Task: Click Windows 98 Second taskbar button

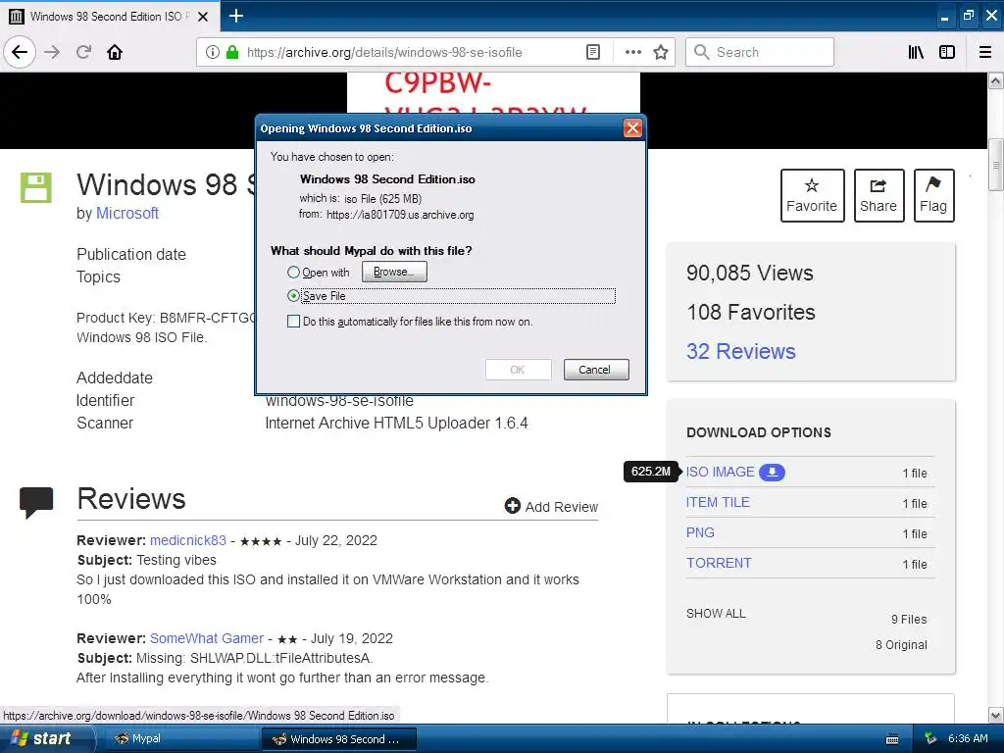Action: click(338, 739)
